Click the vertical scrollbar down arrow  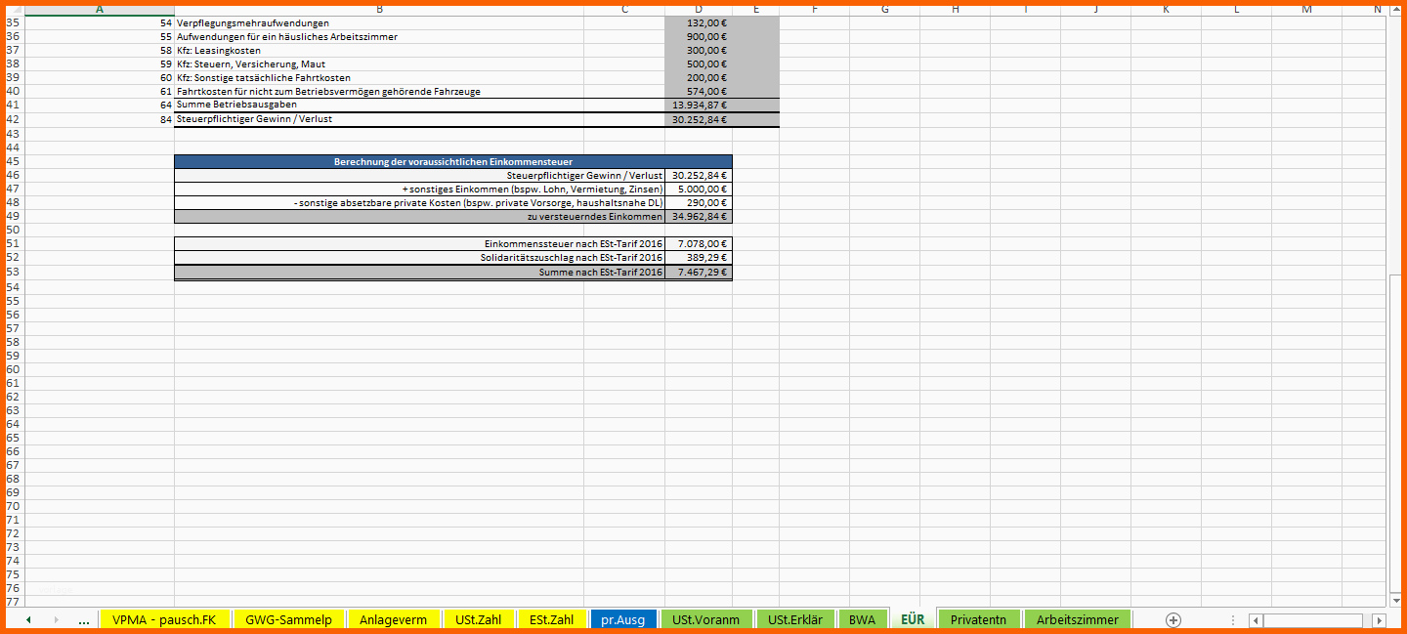pyautogui.click(x=1394, y=599)
